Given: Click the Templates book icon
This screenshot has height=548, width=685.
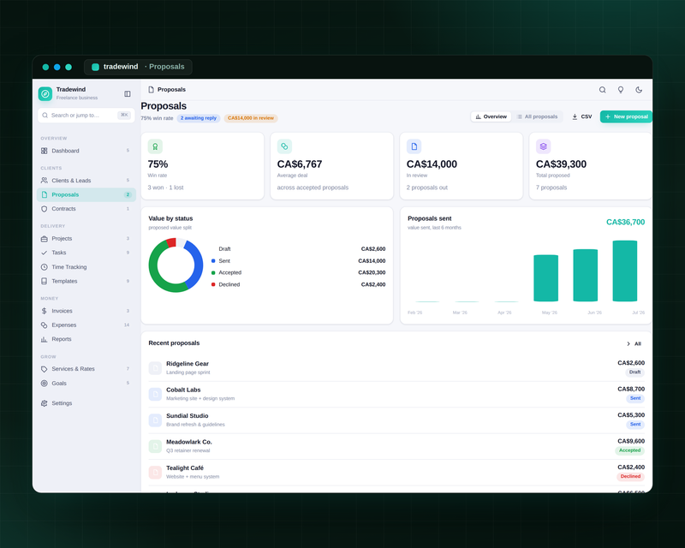Looking at the screenshot, I should tap(45, 281).
